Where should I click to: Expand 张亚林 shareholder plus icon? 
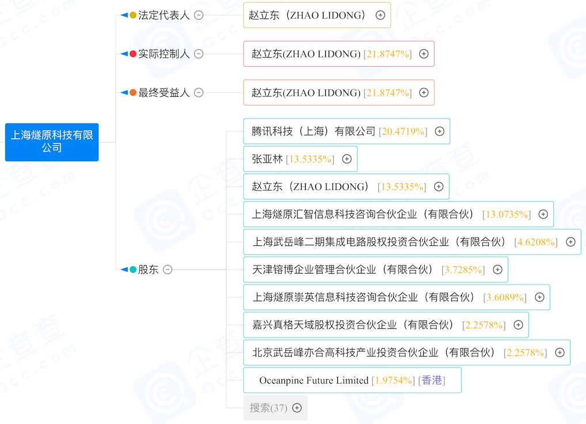(x=347, y=159)
